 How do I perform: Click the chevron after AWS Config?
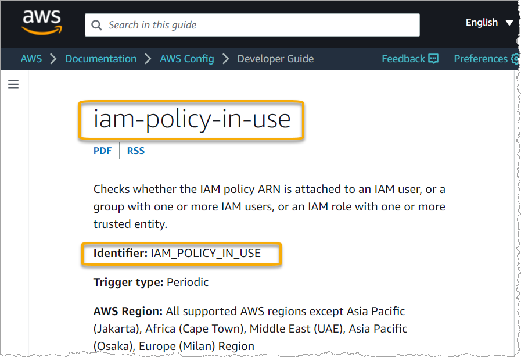tap(225, 59)
